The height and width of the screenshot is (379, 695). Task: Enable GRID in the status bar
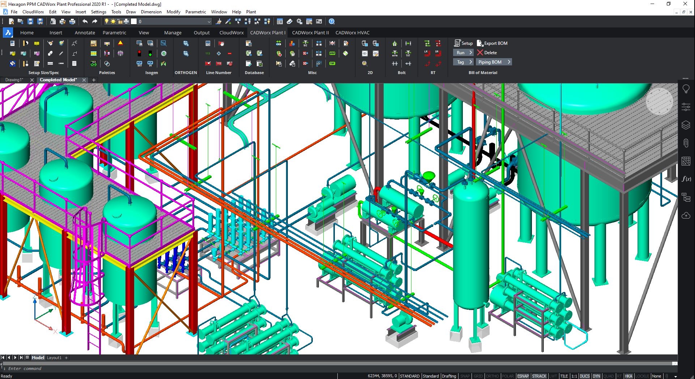tap(478, 376)
